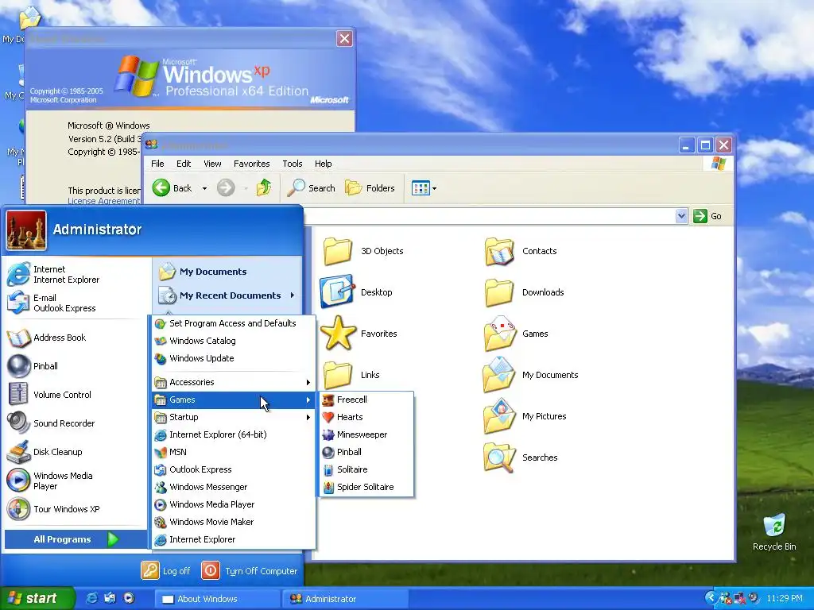Open Spider Solitaire from the Games submenu
The image size is (814, 610).
point(366,487)
